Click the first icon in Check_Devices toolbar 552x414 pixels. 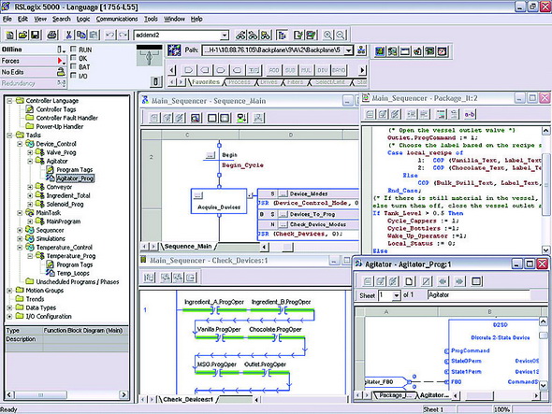[150, 278]
